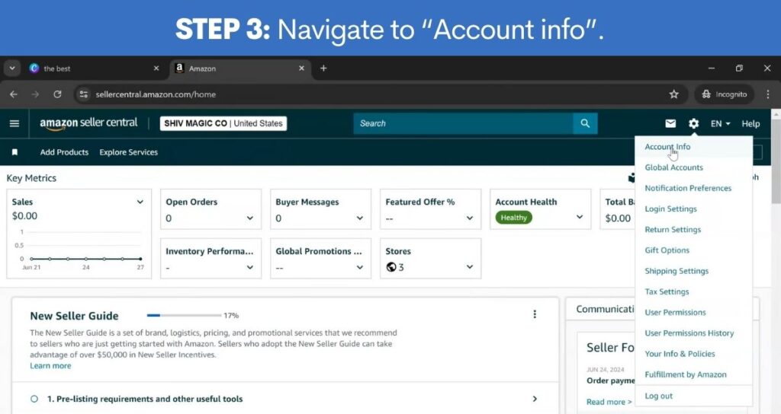Click the search magnifier button
Screen dimensions: 781x414
pyautogui.click(x=585, y=123)
